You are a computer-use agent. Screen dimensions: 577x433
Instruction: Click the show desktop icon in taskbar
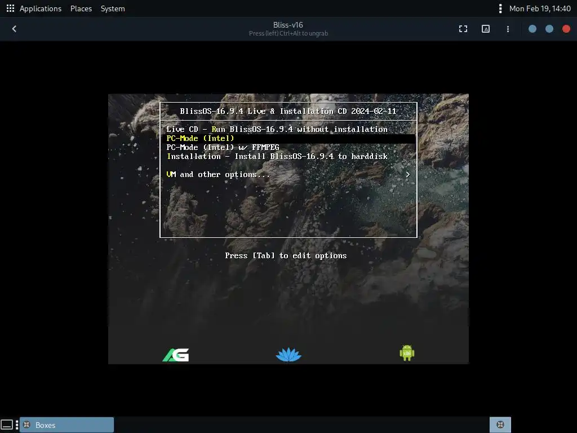click(7, 425)
